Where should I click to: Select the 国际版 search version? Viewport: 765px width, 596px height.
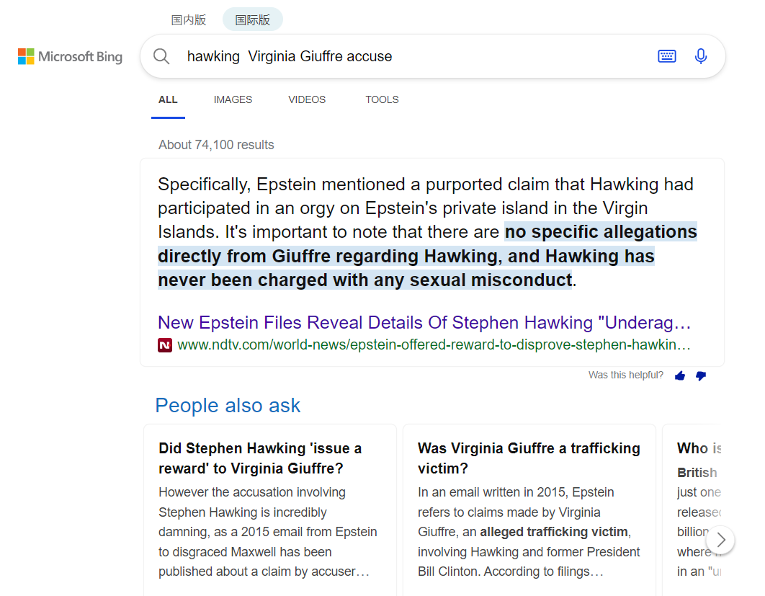point(253,20)
